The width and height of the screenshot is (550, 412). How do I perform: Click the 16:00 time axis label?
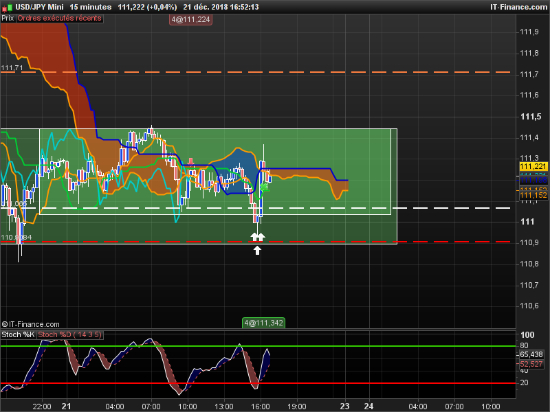(261, 407)
